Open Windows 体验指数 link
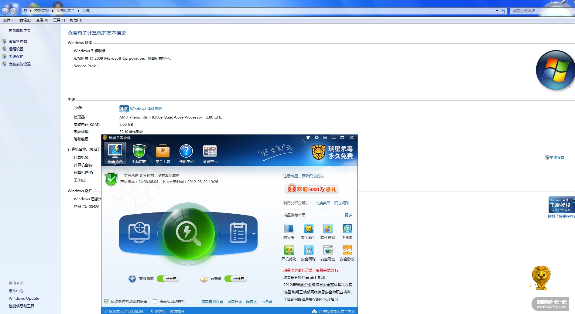Image resolution: width=575 pixels, height=314 pixels. (x=146, y=109)
